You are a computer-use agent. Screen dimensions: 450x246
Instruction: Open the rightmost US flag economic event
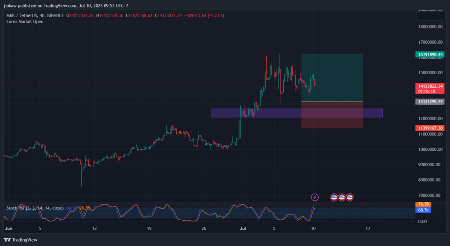(x=349, y=197)
